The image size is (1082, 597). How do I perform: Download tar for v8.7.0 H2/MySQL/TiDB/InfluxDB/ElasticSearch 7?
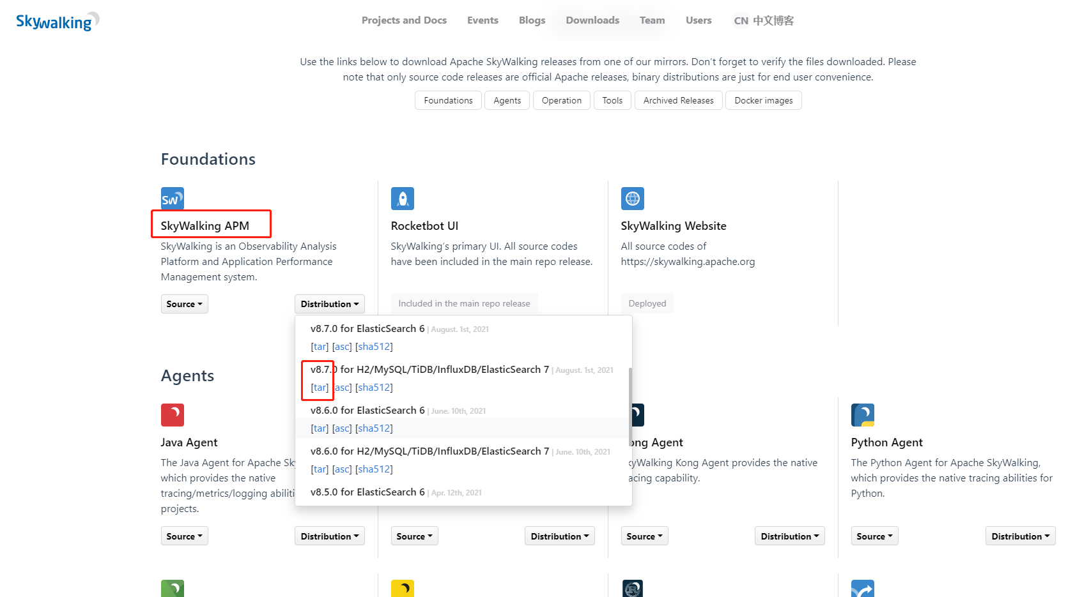(x=320, y=388)
